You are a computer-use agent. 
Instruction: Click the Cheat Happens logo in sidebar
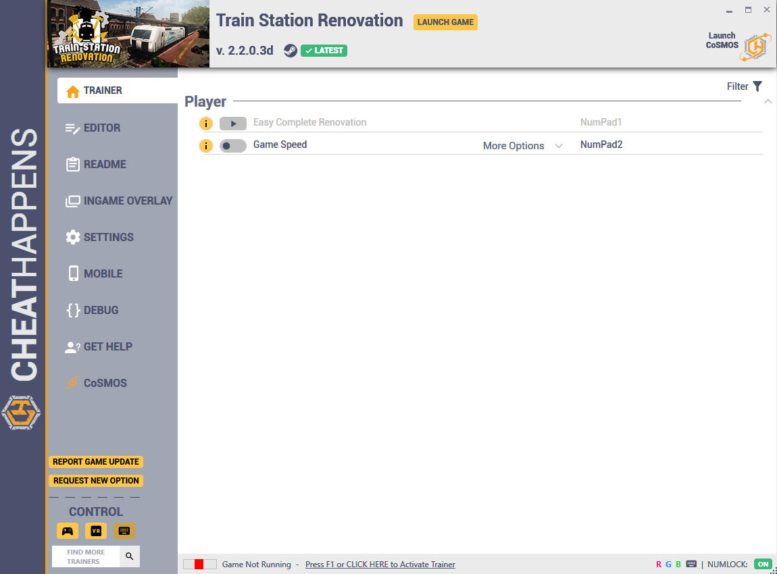pos(21,413)
